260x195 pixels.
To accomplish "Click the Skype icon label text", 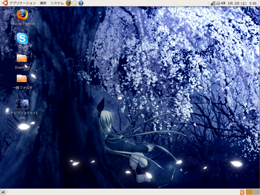I will pos(23,47).
